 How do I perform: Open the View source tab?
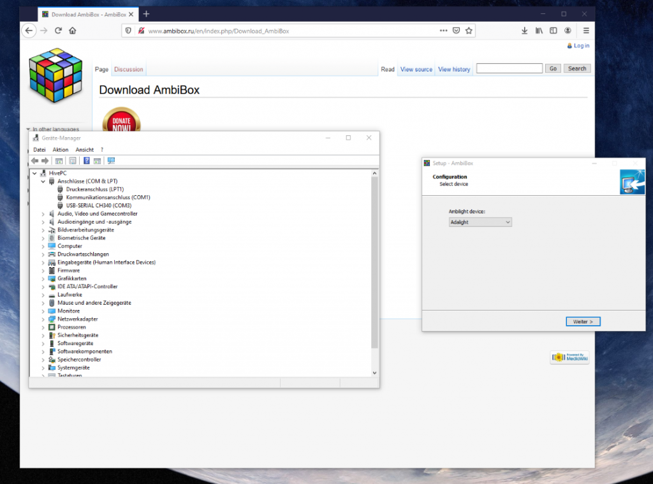416,69
